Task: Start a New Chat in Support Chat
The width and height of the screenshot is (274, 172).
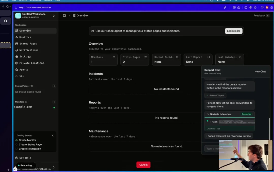Action: [260, 72]
